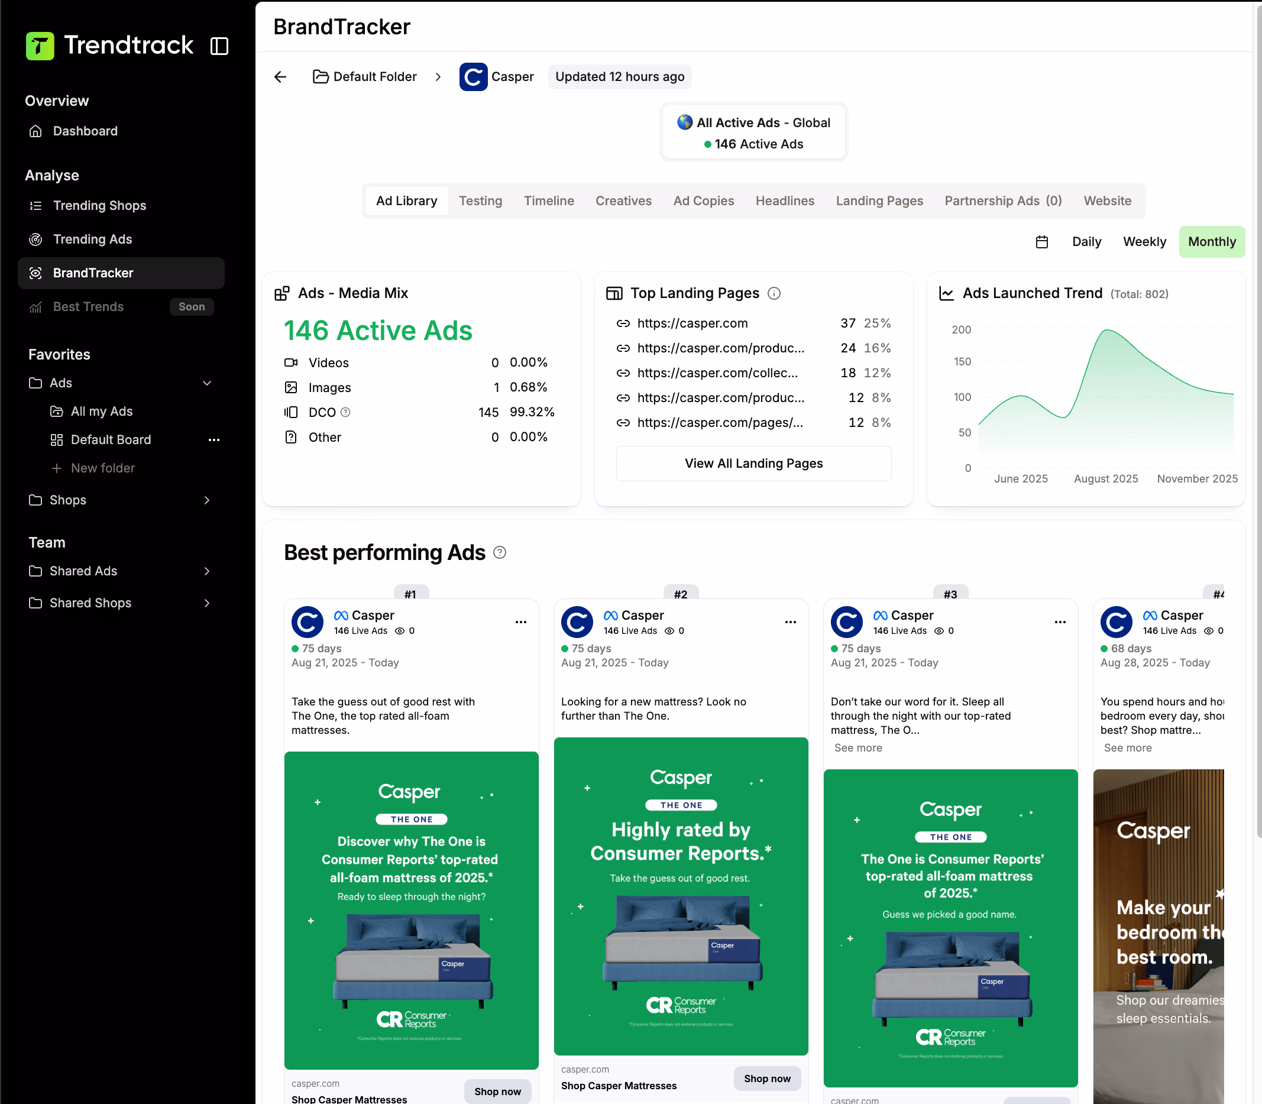Click Ads Launched Trend chart icon
1262x1104 pixels.
[946, 293]
